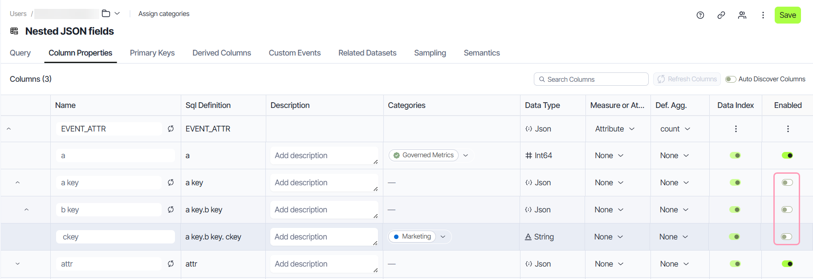Open breadcrumb folder dropdown chevron
This screenshot has height=279, width=813.
click(x=117, y=13)
